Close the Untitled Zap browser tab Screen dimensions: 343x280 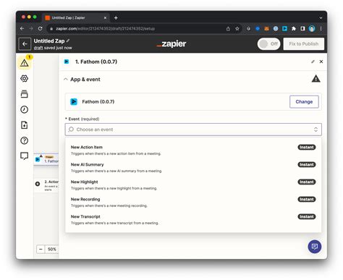tap(105, 18)
